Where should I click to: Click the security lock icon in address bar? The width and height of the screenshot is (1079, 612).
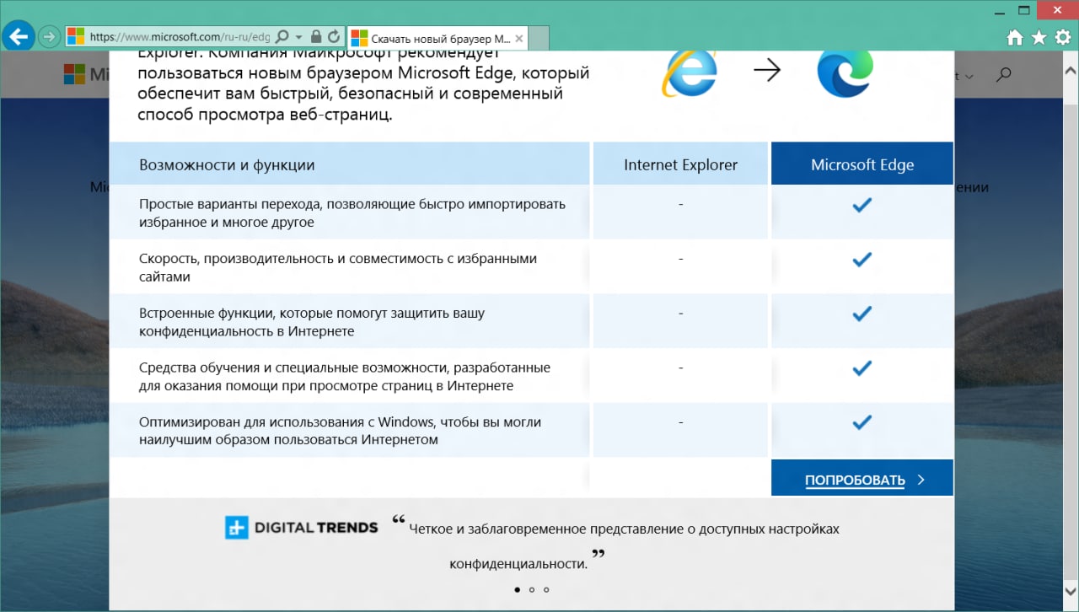(316, 37)
